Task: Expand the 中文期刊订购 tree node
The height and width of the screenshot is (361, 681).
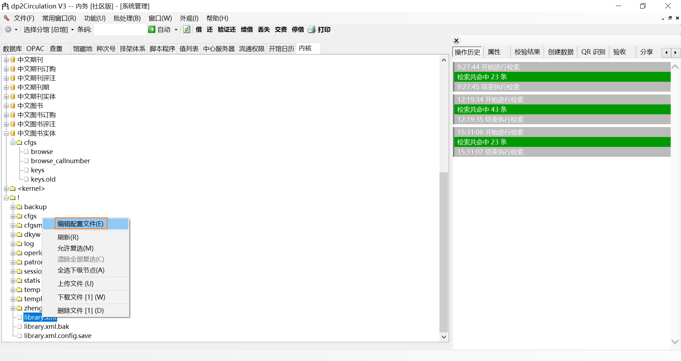Action: point(6,69)
